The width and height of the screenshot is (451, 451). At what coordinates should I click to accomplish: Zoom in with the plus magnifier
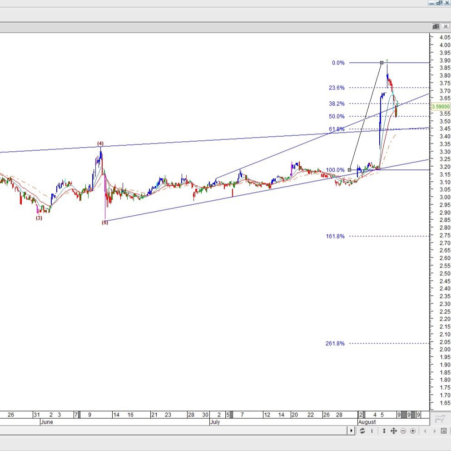pyautogui.click(x=413, y=431)
